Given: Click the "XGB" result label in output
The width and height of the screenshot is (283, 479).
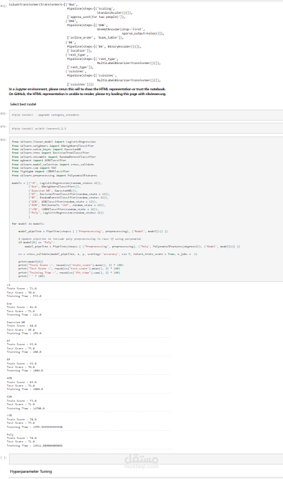Looking at the screenshot, I should point(9,378).
